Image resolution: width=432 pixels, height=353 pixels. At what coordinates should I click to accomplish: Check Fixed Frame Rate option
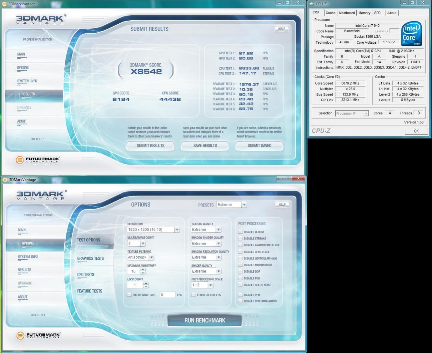point(129,295)
